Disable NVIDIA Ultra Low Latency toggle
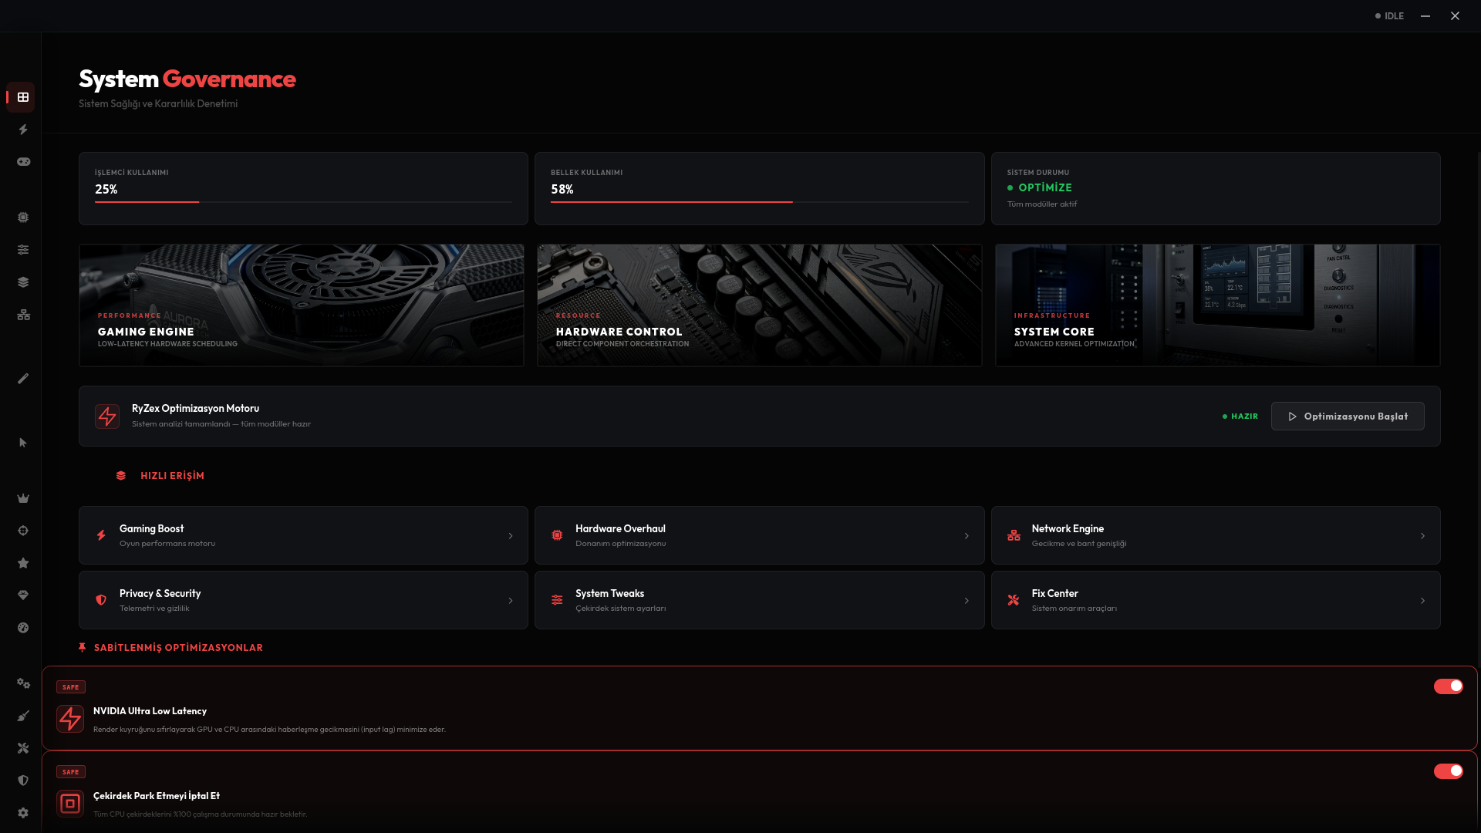 pyautogui.click(x=1448, y=686)
